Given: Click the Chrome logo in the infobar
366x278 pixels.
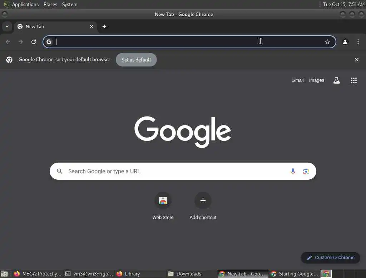Looking at the screenshot, I should (9, 60).
